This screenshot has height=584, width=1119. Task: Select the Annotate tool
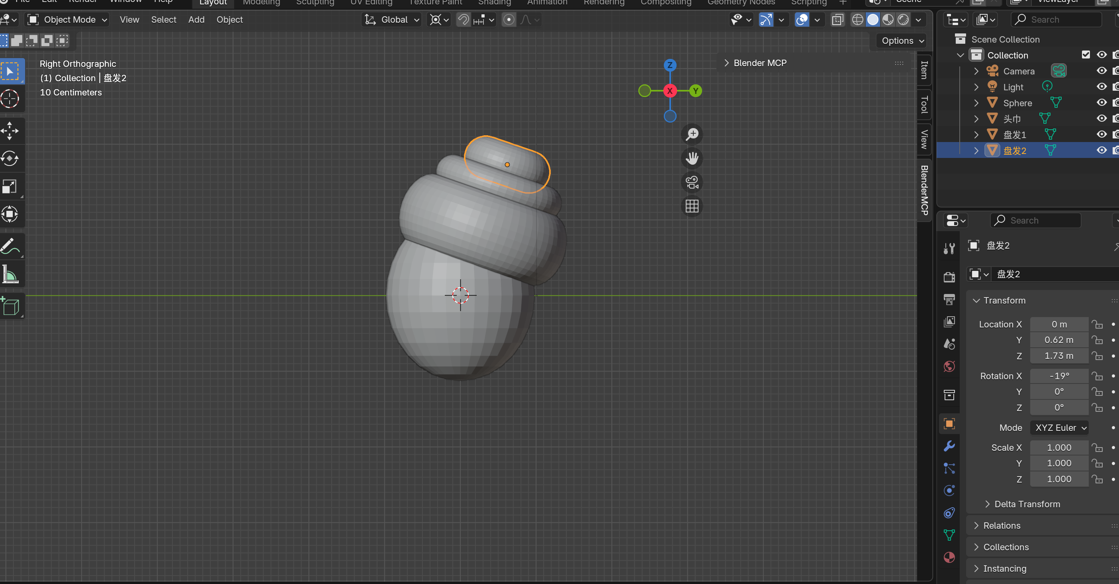click(x=10, y=246)
